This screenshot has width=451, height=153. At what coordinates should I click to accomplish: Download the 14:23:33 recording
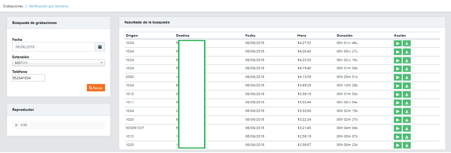(x=407, y=61)
